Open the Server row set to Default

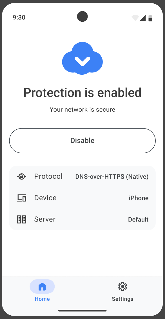[82, 219]
